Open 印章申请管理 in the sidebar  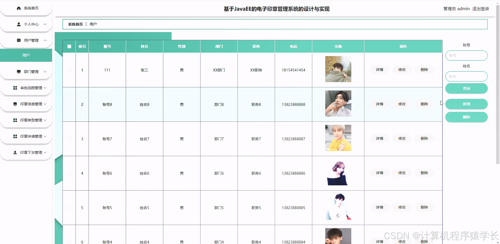click(x=26, y=136)
